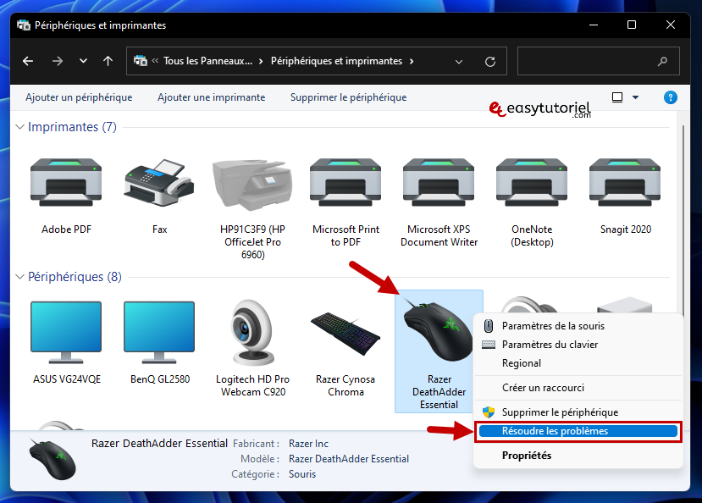Expand chevron after Tous les Panneaux

261,61
